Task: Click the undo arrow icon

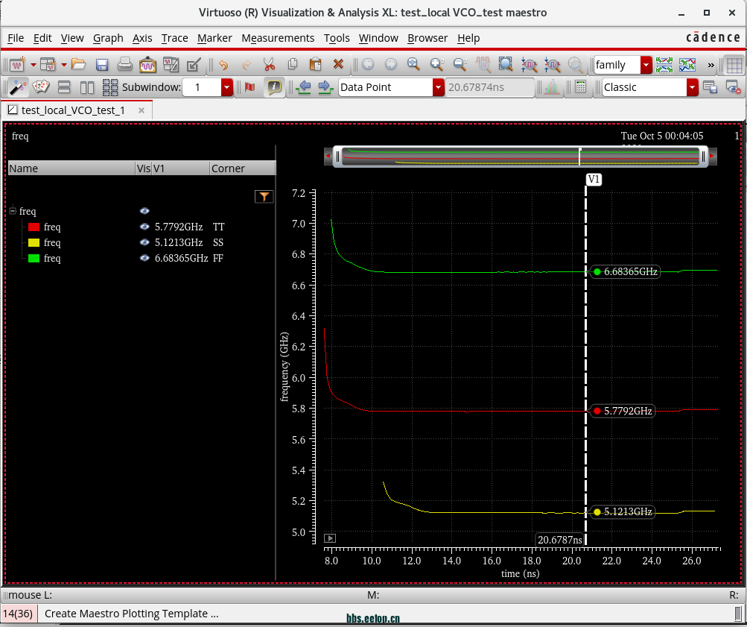Action: 223,64
